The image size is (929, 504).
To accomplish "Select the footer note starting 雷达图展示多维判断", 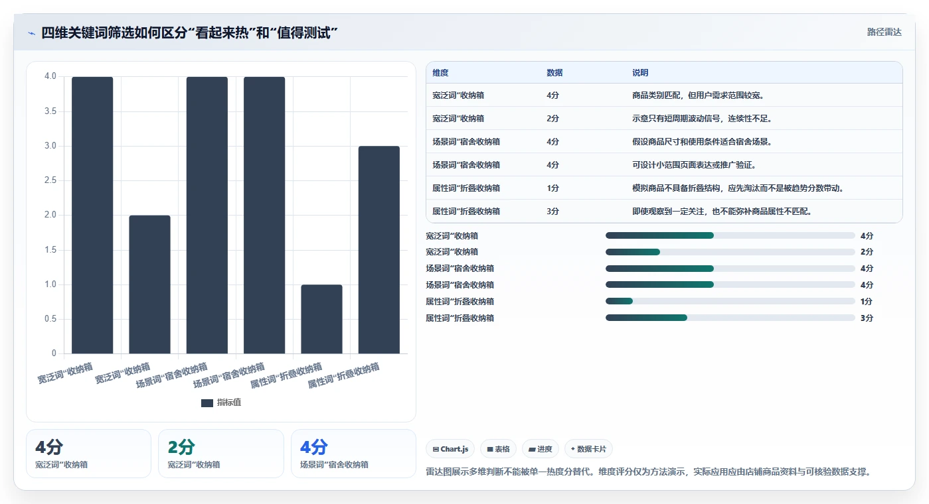I will click(x=648, y=472).
